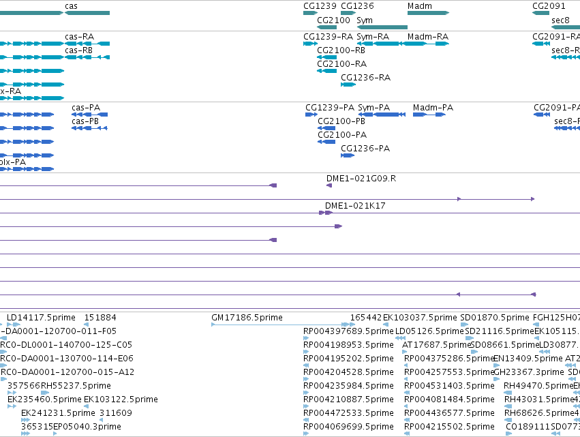Select the EK241231.5prime EST

pyautogui.click(x=25, y=420)
